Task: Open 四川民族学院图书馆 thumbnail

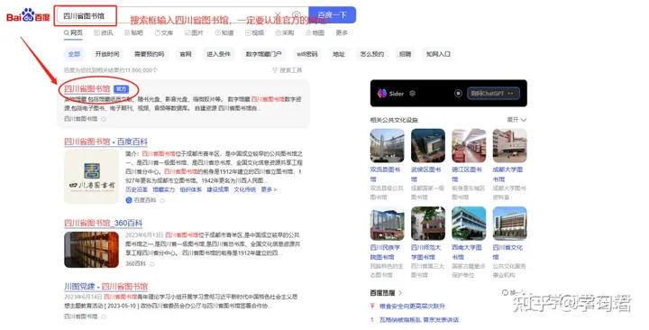Action: (387, 224)
